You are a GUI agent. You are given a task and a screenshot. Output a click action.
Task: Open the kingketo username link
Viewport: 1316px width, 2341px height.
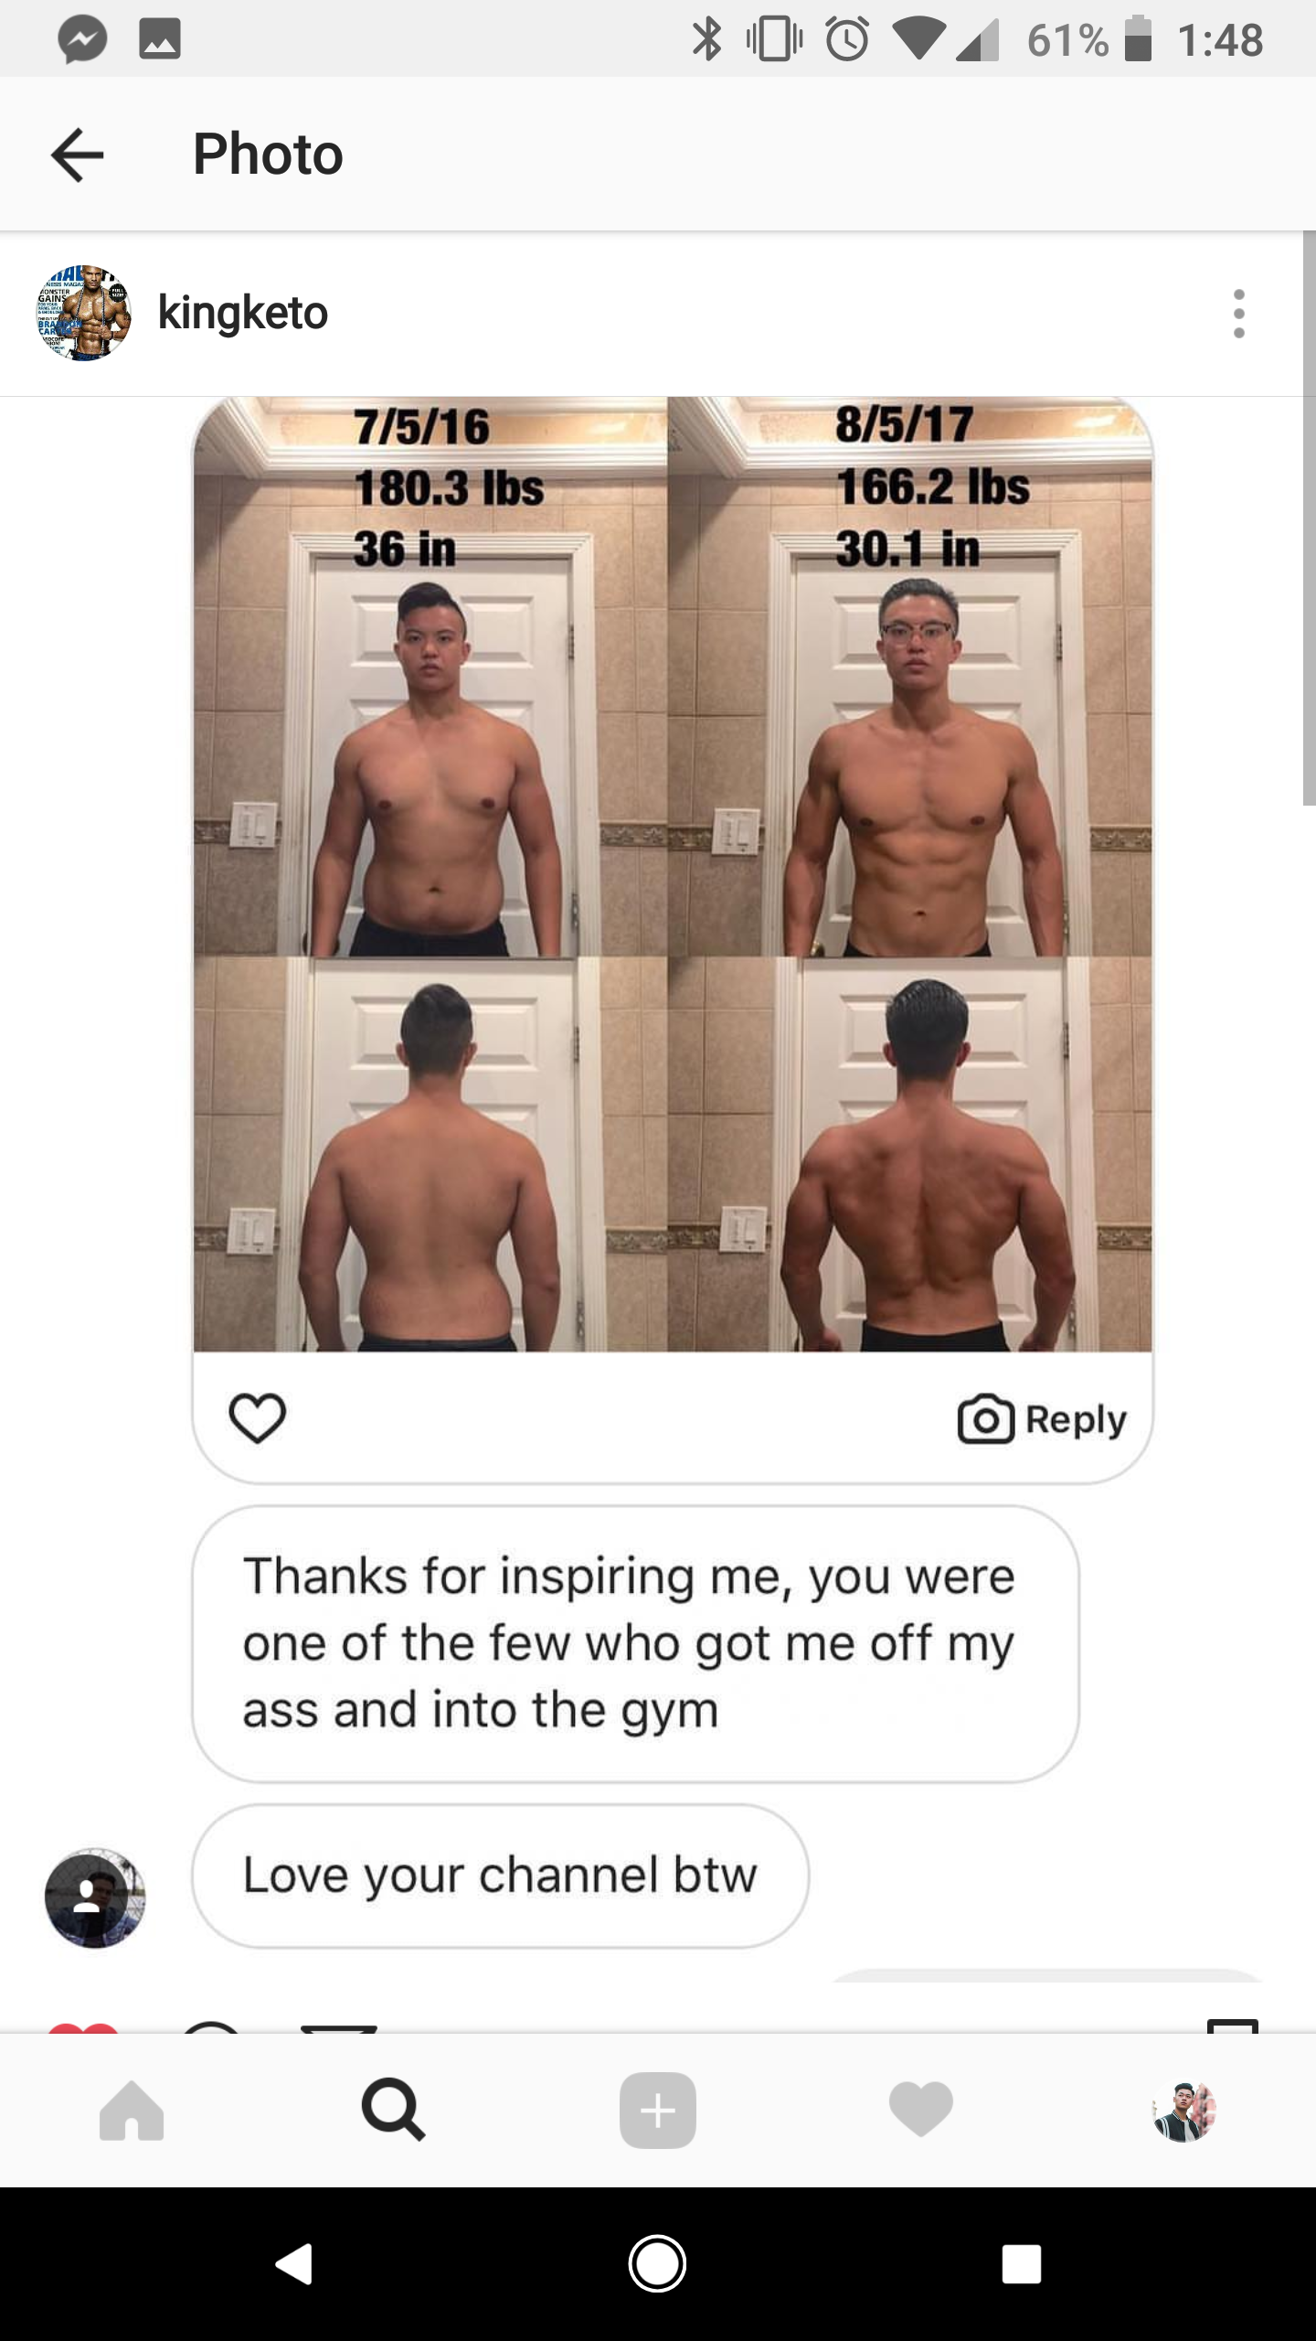click(x=243, y=313)
